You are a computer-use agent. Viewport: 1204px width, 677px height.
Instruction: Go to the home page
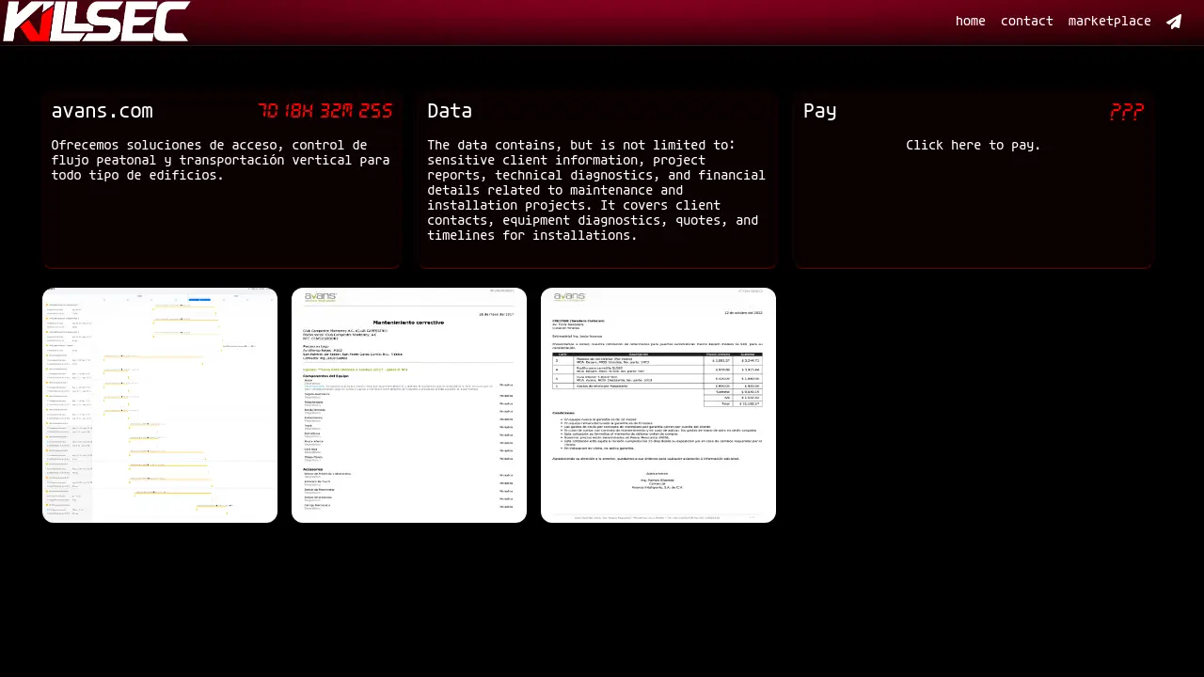click(x=970, y=22)
